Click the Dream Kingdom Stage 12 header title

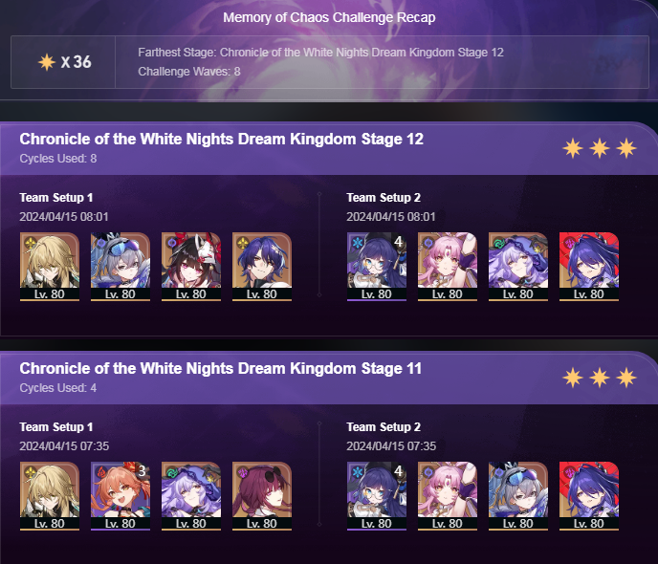coord(221,139)
